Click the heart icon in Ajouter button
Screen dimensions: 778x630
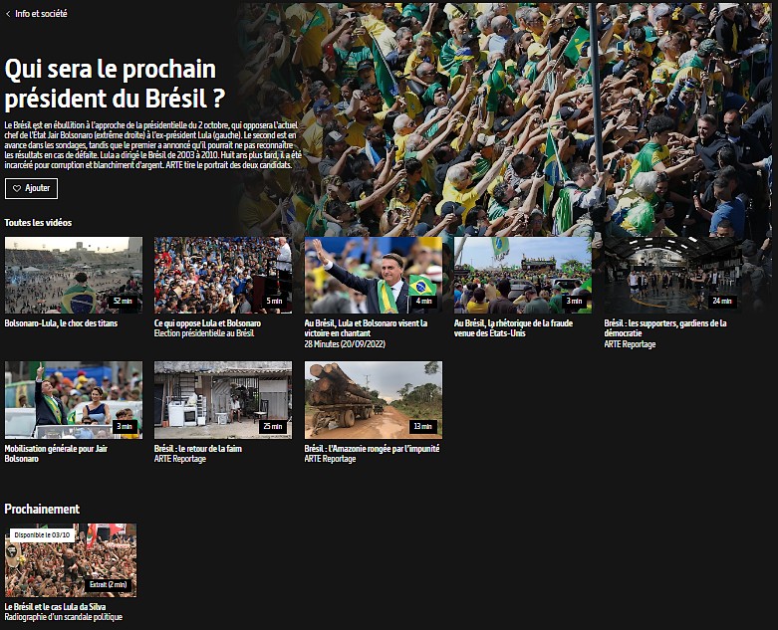tap(17, 188)
